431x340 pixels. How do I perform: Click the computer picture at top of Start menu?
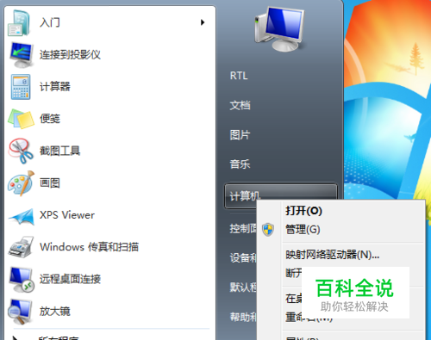coord(279,28)
